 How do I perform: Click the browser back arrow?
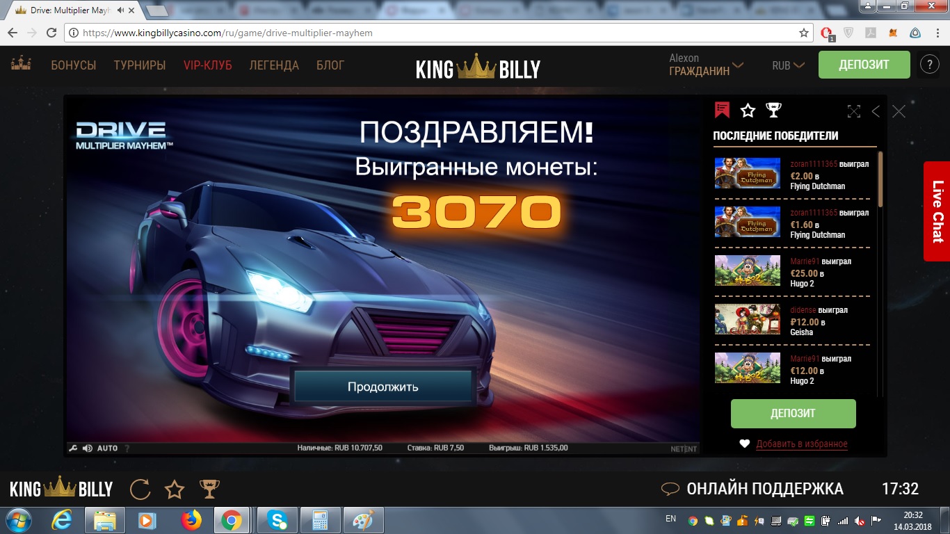pyautogui.click(x=13, y=33)
